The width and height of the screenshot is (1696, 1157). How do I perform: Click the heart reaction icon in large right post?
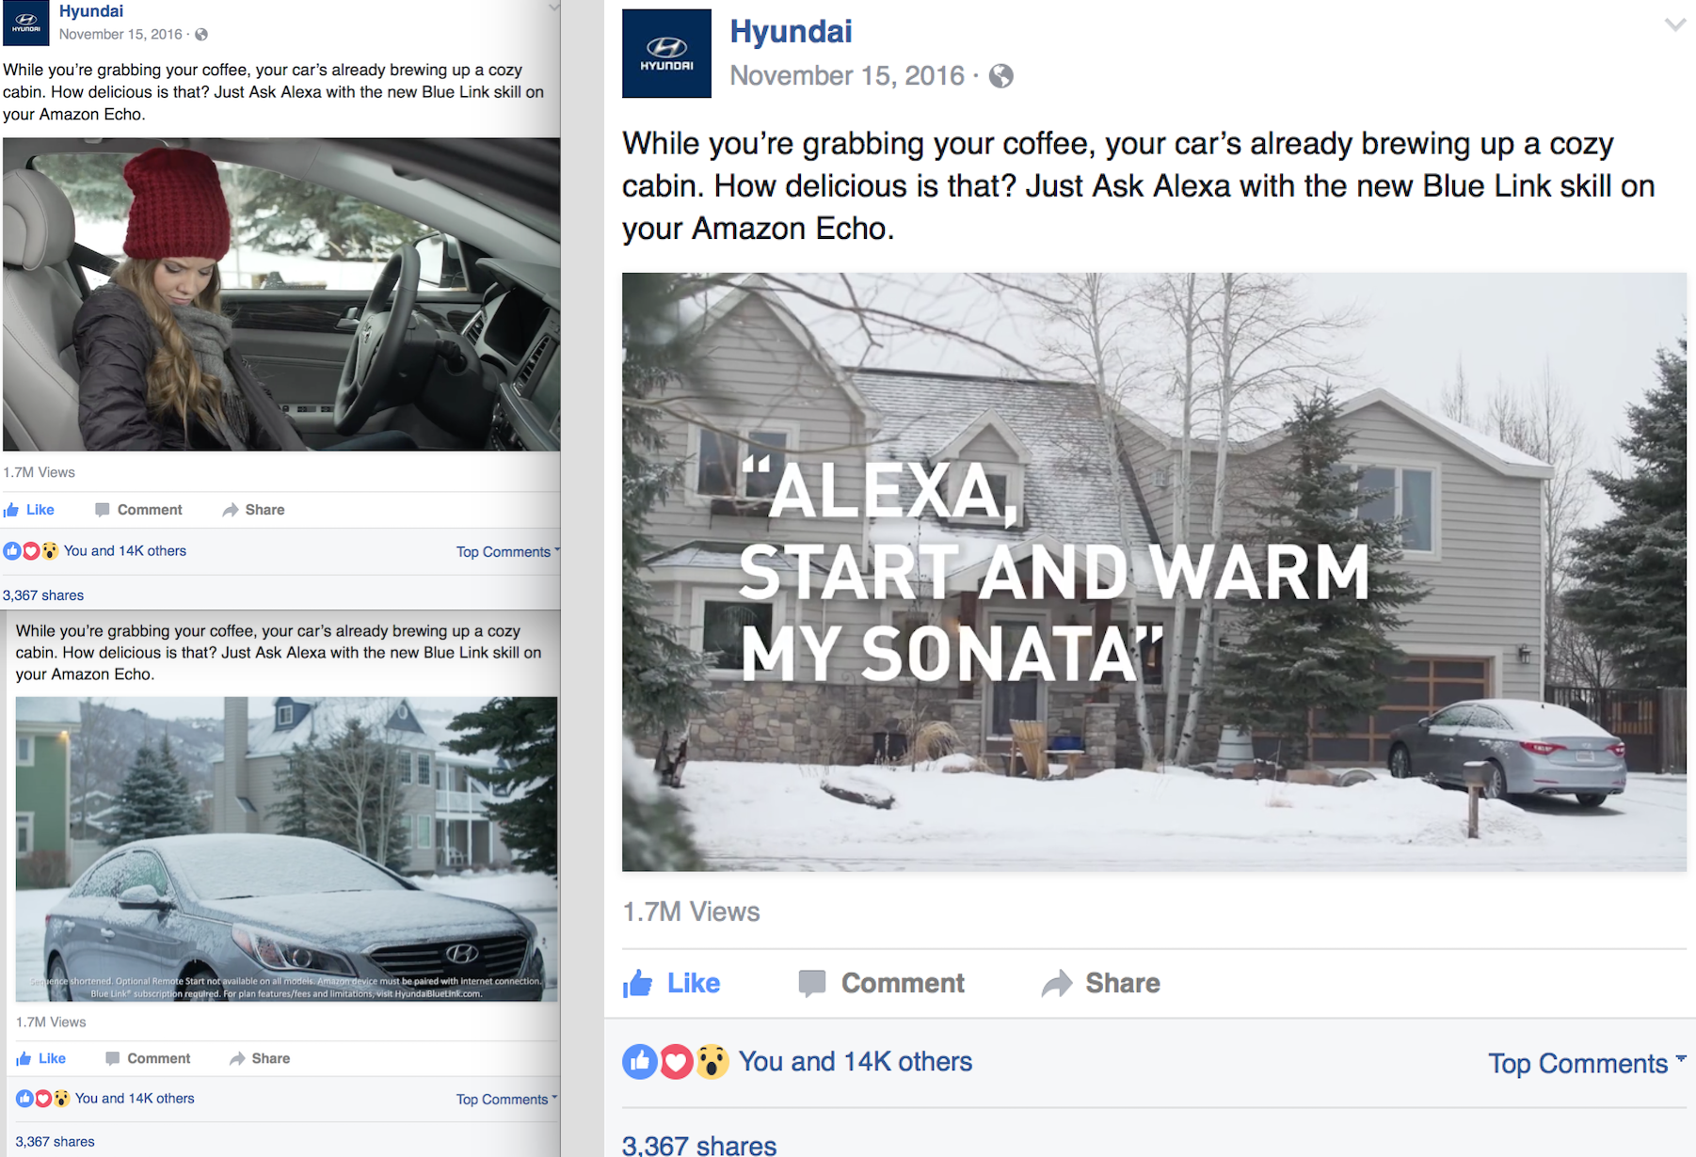(x=676, y=1062)
